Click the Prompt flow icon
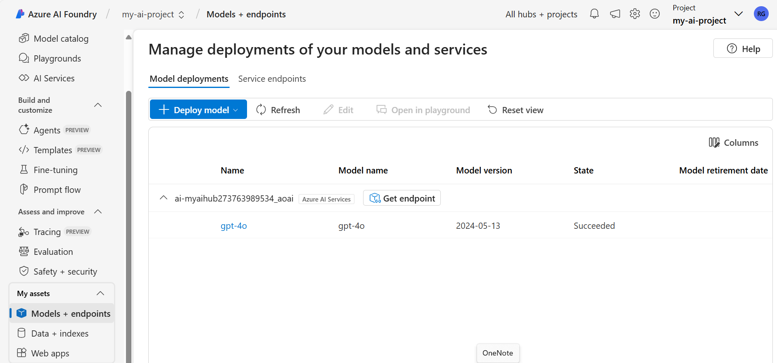 (24, 189)
